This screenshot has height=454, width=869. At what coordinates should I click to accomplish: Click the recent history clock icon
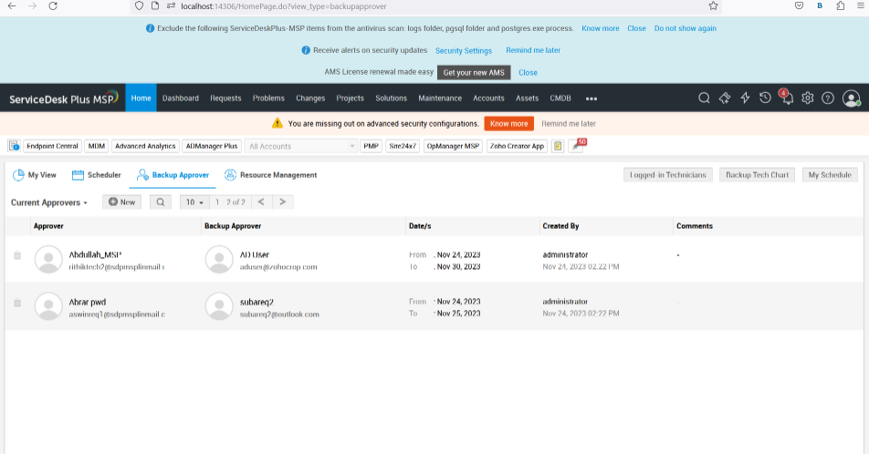[766, 98]
